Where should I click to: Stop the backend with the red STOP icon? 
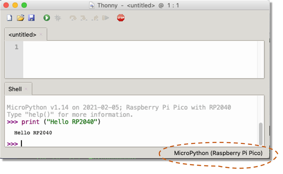point(121,18)
